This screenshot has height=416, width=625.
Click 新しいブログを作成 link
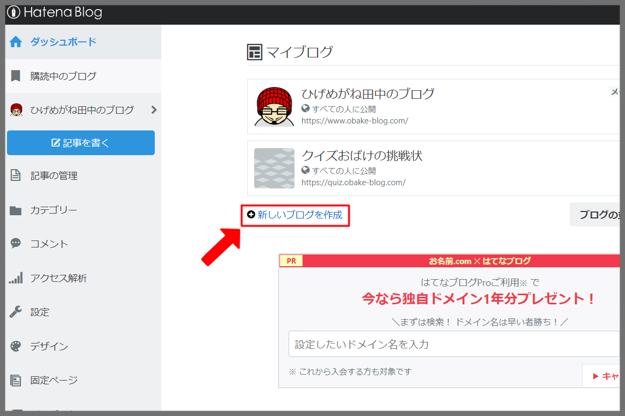(x=300, y=215)
